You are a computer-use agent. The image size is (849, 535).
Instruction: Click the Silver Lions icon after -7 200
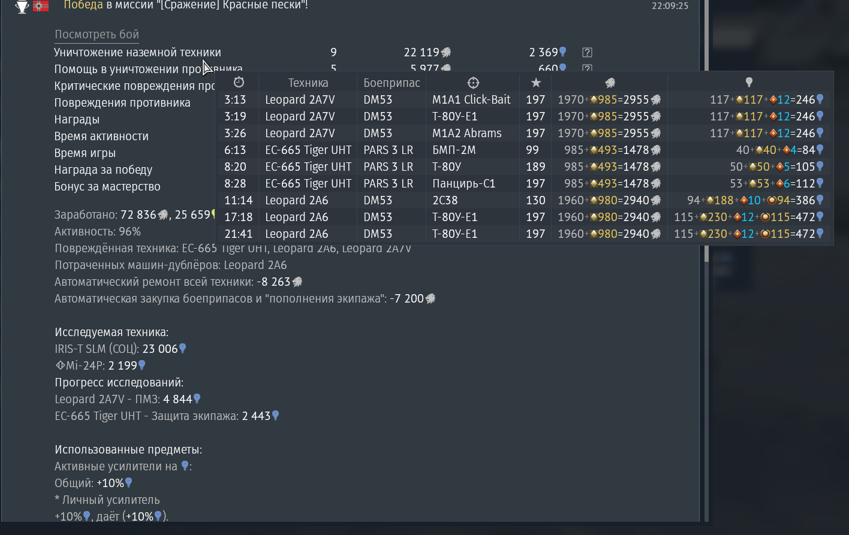tap(430, 298)
